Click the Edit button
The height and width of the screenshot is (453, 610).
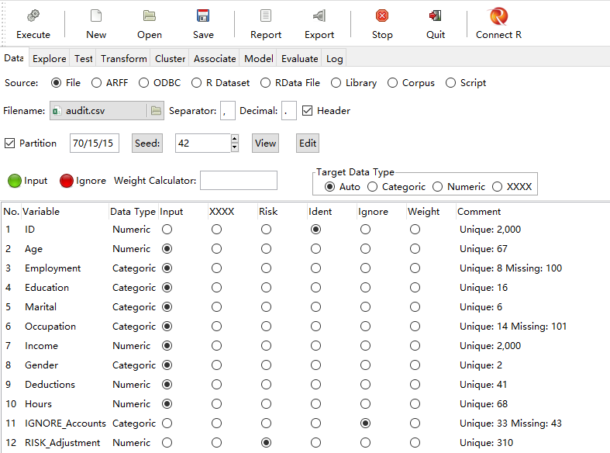(308, 144)
